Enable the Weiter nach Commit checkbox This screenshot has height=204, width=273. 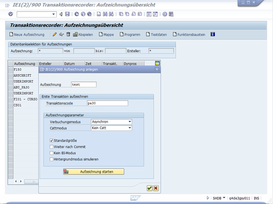(x=52, y=147)
